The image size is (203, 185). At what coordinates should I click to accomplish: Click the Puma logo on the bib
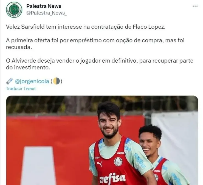point(100,164)
